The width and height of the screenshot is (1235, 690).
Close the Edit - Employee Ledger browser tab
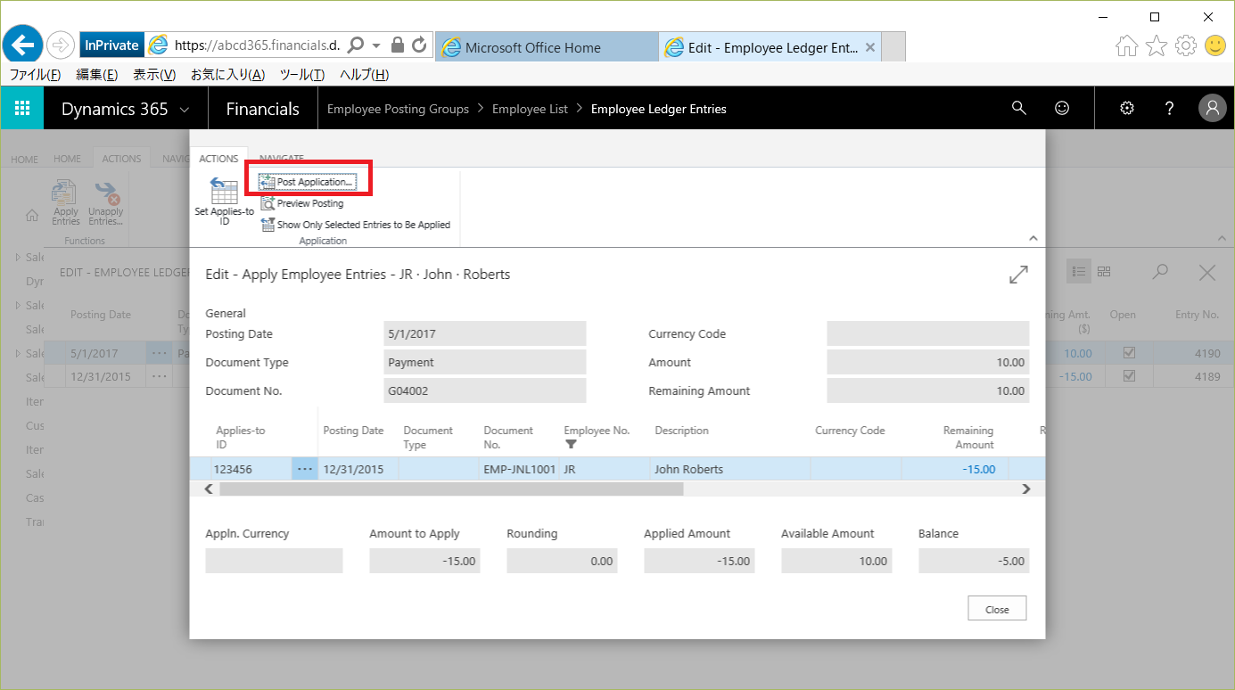click(x=870, y=47)
